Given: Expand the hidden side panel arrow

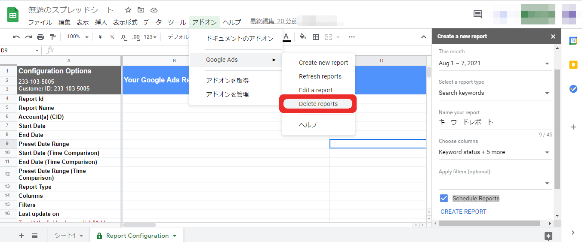Looking at the screenshot, I should (573, 233).
